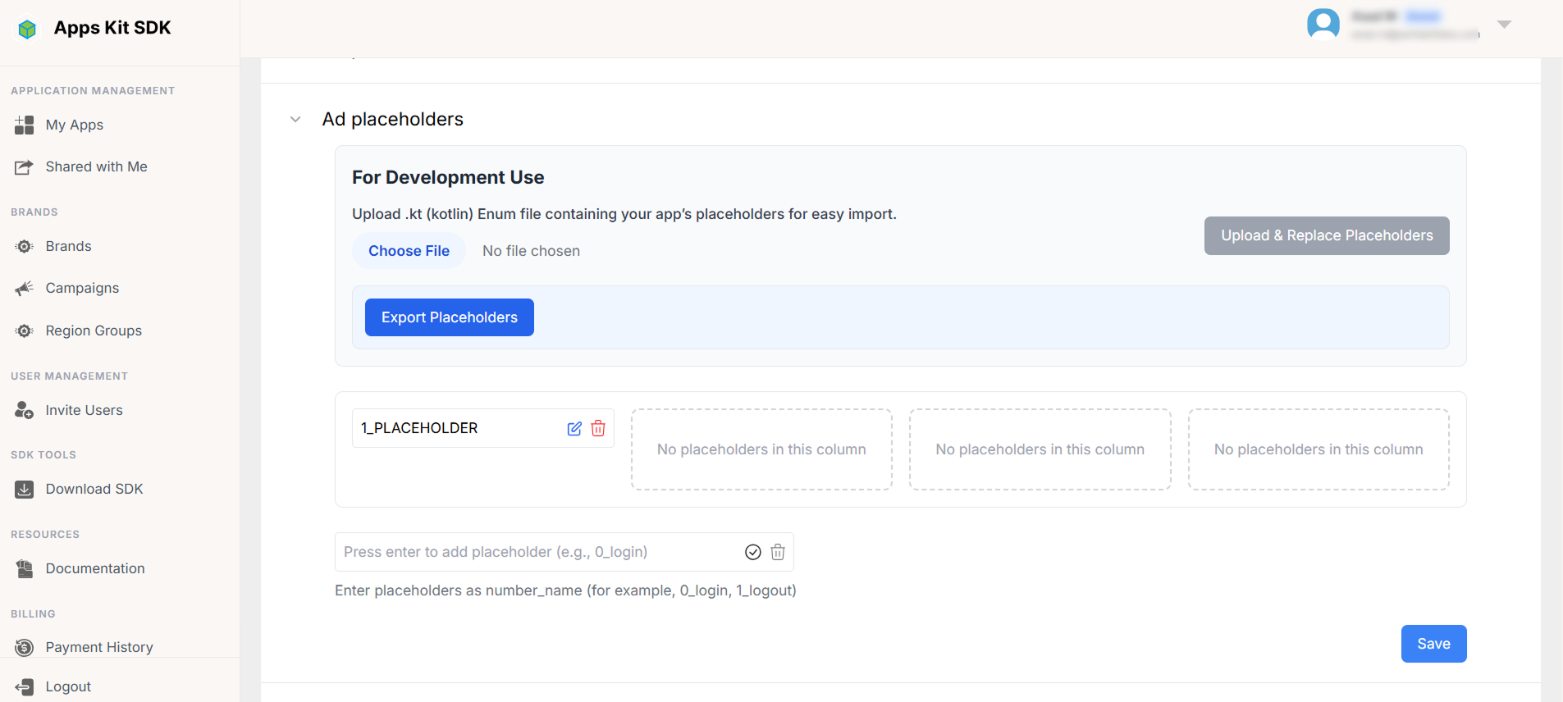Click the Apps Kit SDK cube logo

(27, 30)
